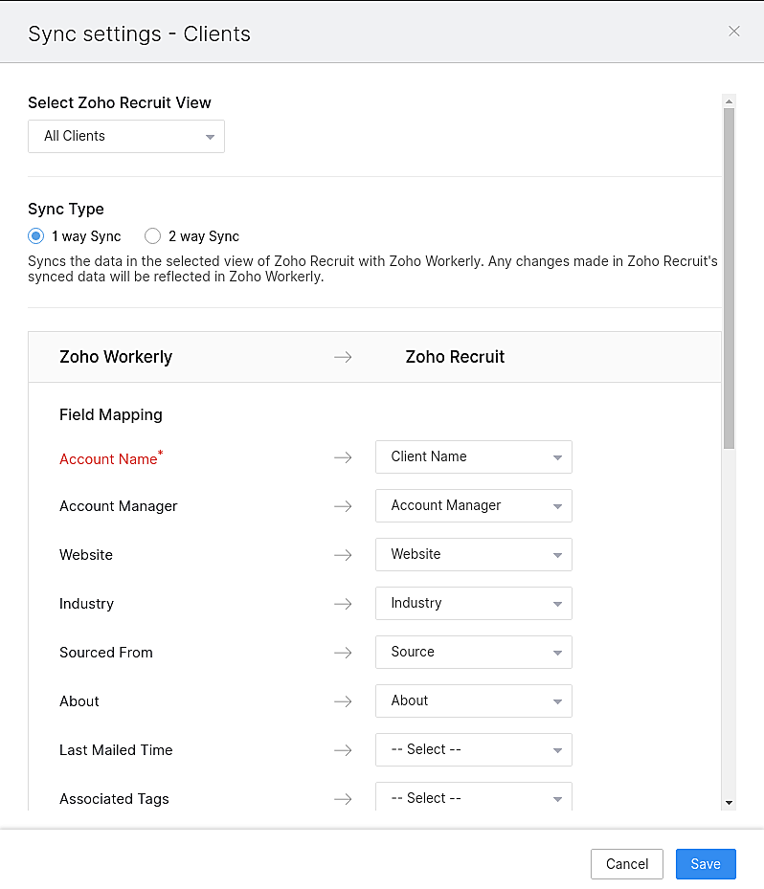Image resolution: width=764 pixels, height=889 pixels.
Task: Open the All Clients view dropdown
Action: (x=126, y=136)
